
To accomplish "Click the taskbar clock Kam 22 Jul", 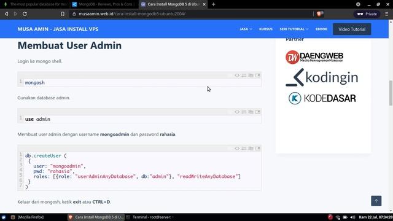I will (x=376, y=217).
